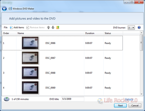The height and width of the screenshot is (111, 145).
Task: Click the disc usage pie icon
Action: tap(7, 99)
